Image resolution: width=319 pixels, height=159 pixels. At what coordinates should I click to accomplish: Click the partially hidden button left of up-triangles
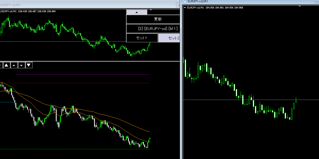click(1, 65)
